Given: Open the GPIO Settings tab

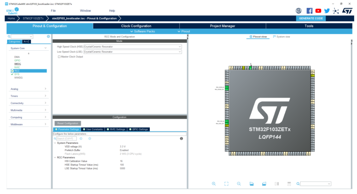Looking at the screenshot, I should tap(139, 129).
